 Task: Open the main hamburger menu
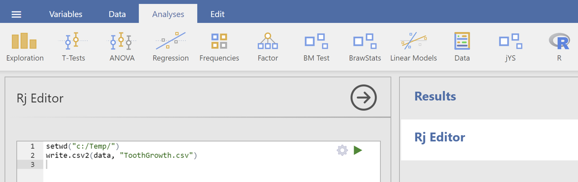point(16,14)
